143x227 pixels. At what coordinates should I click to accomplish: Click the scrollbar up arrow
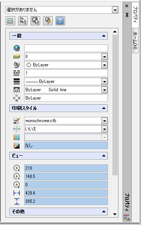[x=115, y=32]
